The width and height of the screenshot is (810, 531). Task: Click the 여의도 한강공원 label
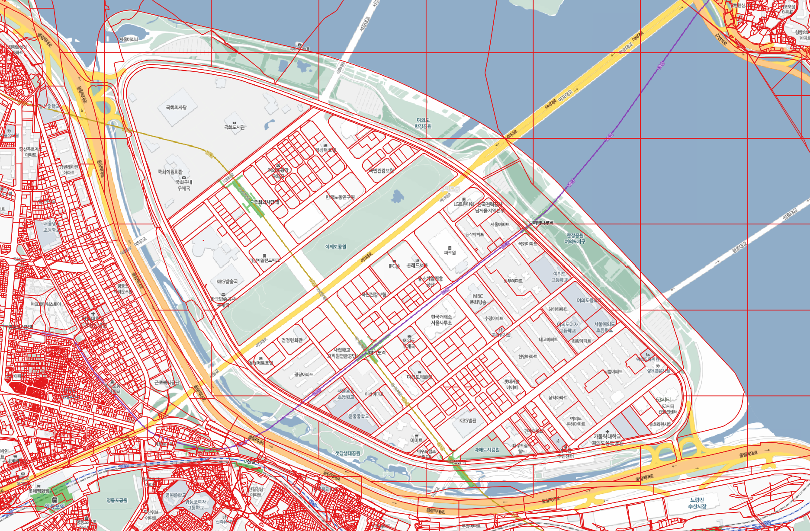423,123
